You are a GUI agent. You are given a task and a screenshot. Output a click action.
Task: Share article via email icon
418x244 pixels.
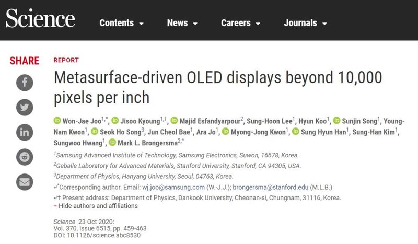click(x=25, y=181)
